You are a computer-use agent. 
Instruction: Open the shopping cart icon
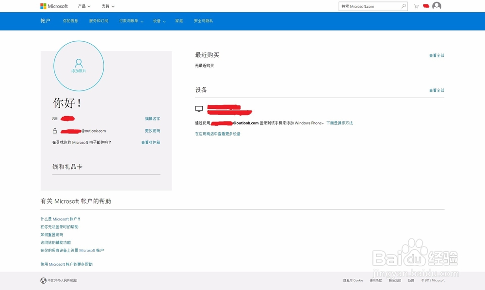coord(416,6)
